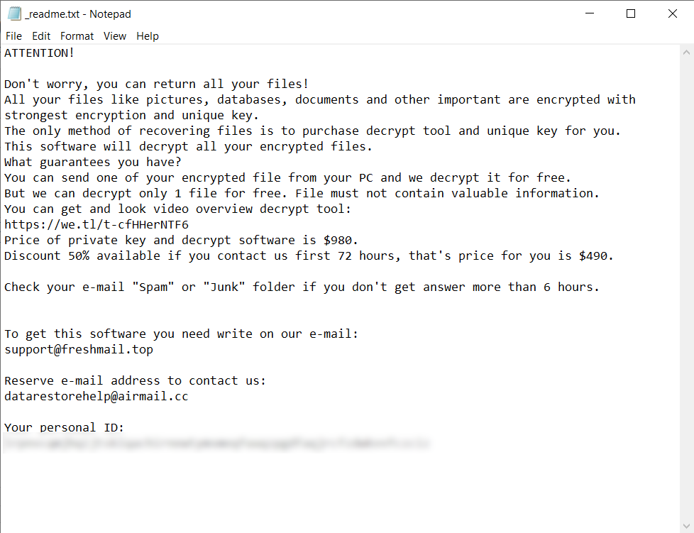Open the View menu
Screen dimensions: 694x533
coord(114,36)
